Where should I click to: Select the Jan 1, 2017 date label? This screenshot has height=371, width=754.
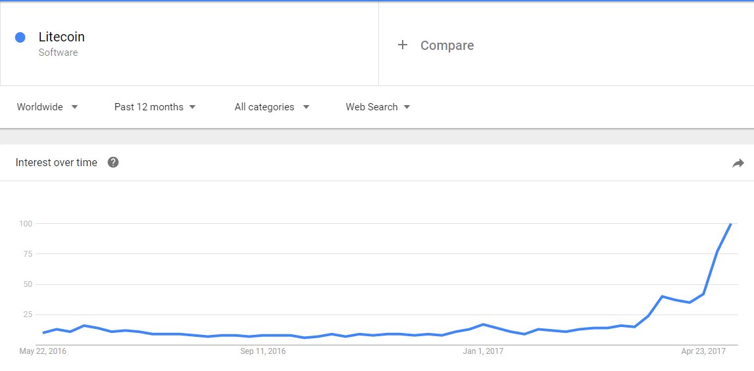[x=484, y=351]
